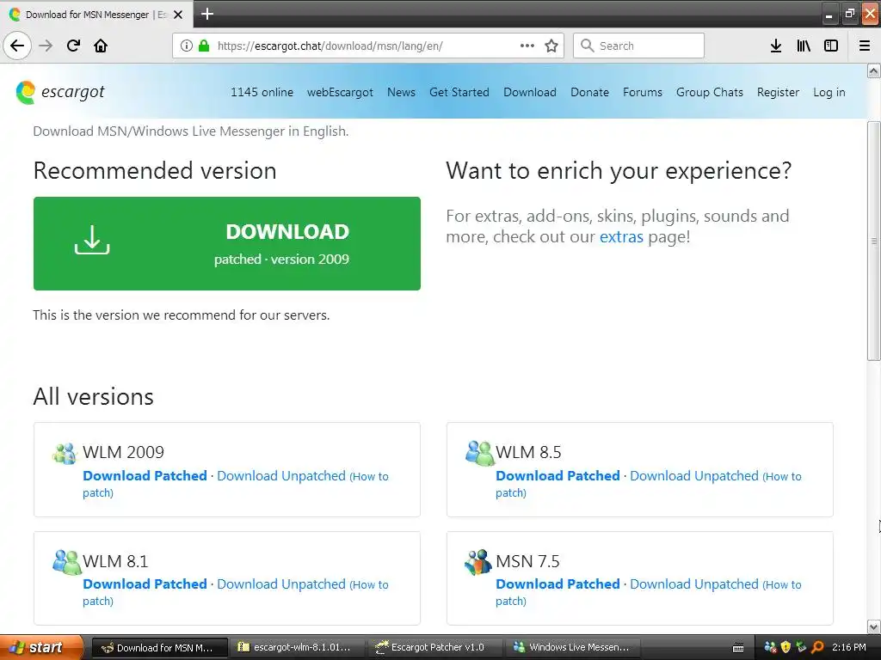Click the MSN 7.5 butterfly icon
Screen dimensions: 881x660
click(478, 562)
